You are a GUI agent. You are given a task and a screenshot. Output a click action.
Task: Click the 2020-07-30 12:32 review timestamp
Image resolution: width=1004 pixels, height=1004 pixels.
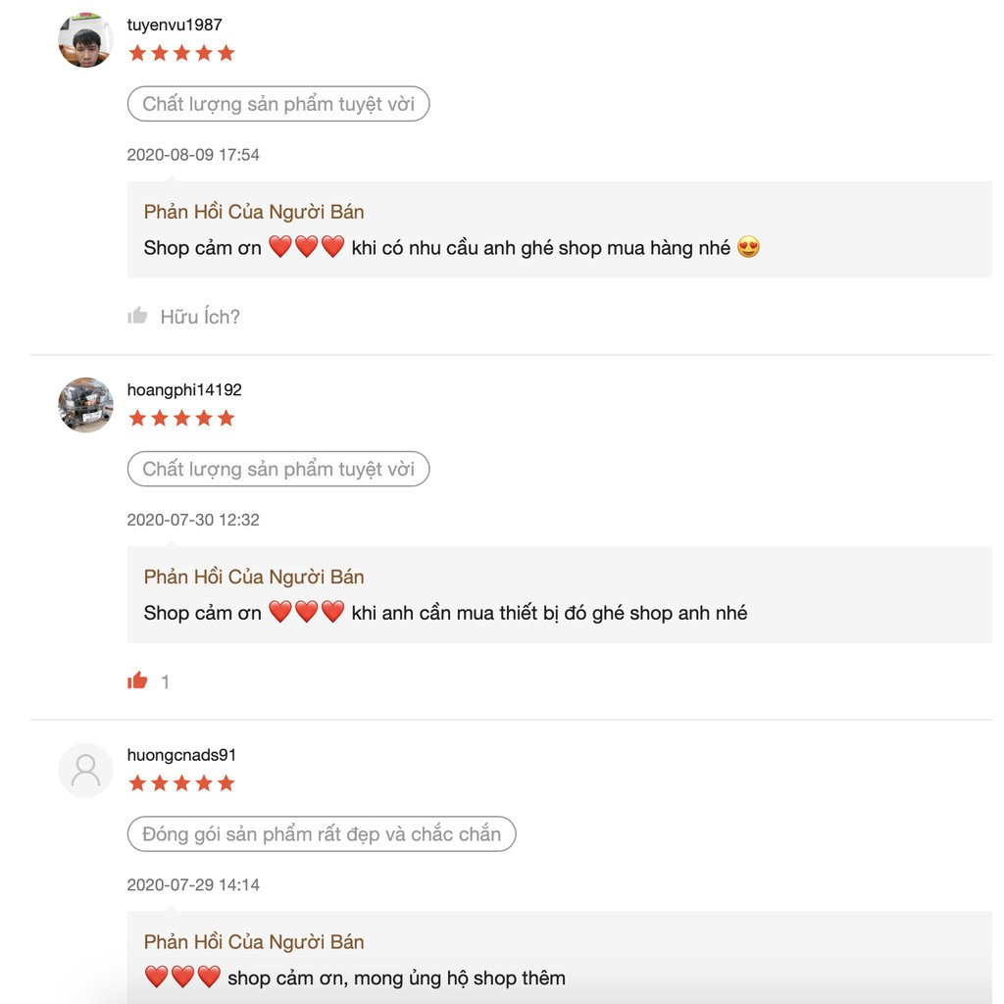pos(193,520)
